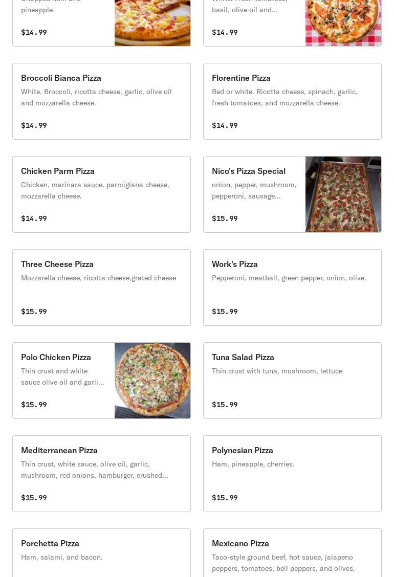Choose the Polynesian Pizza card

click(292, 474)
